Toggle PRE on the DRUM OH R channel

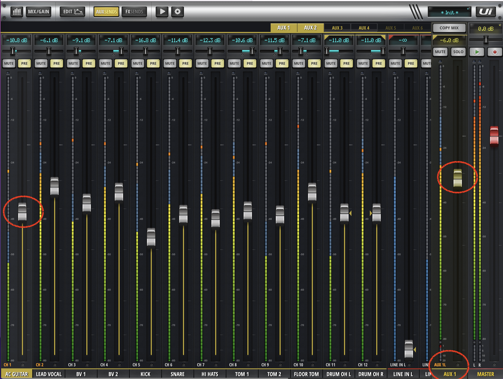379,63
